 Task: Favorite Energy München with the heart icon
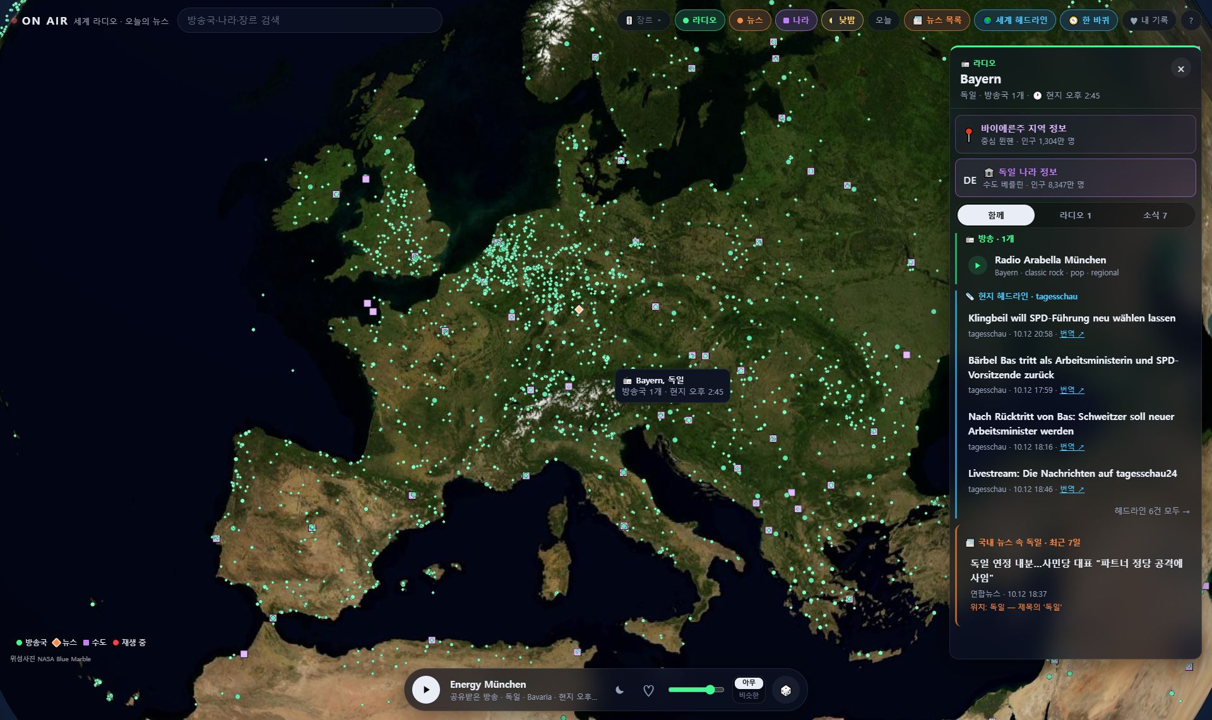648,690
